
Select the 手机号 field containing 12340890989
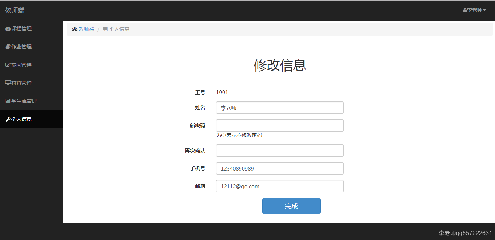[x=280, y=168]
